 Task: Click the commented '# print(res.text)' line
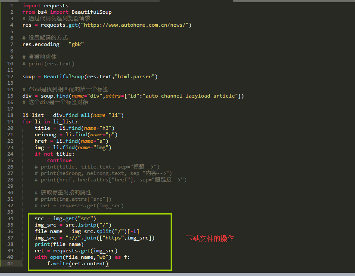[x=48, y=64]
